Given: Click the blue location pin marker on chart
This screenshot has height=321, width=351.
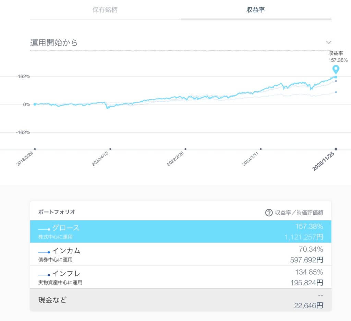Looking at the screenshot, I should tap(336, 69).
